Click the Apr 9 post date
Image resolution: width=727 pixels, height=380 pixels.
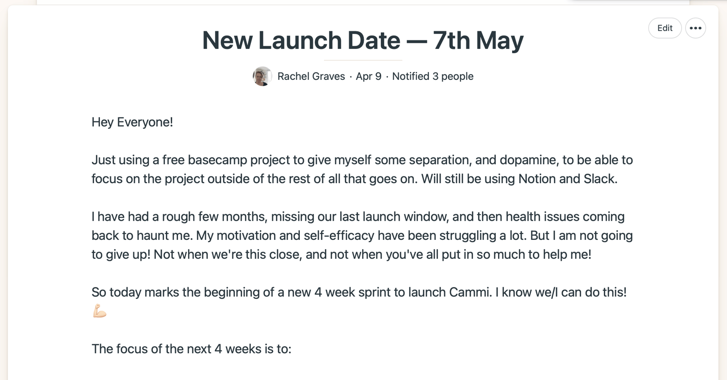coord(368,76)
